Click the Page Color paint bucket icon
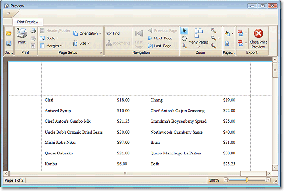The width and height of the screenshot is (284, 191). click(227, 33)
